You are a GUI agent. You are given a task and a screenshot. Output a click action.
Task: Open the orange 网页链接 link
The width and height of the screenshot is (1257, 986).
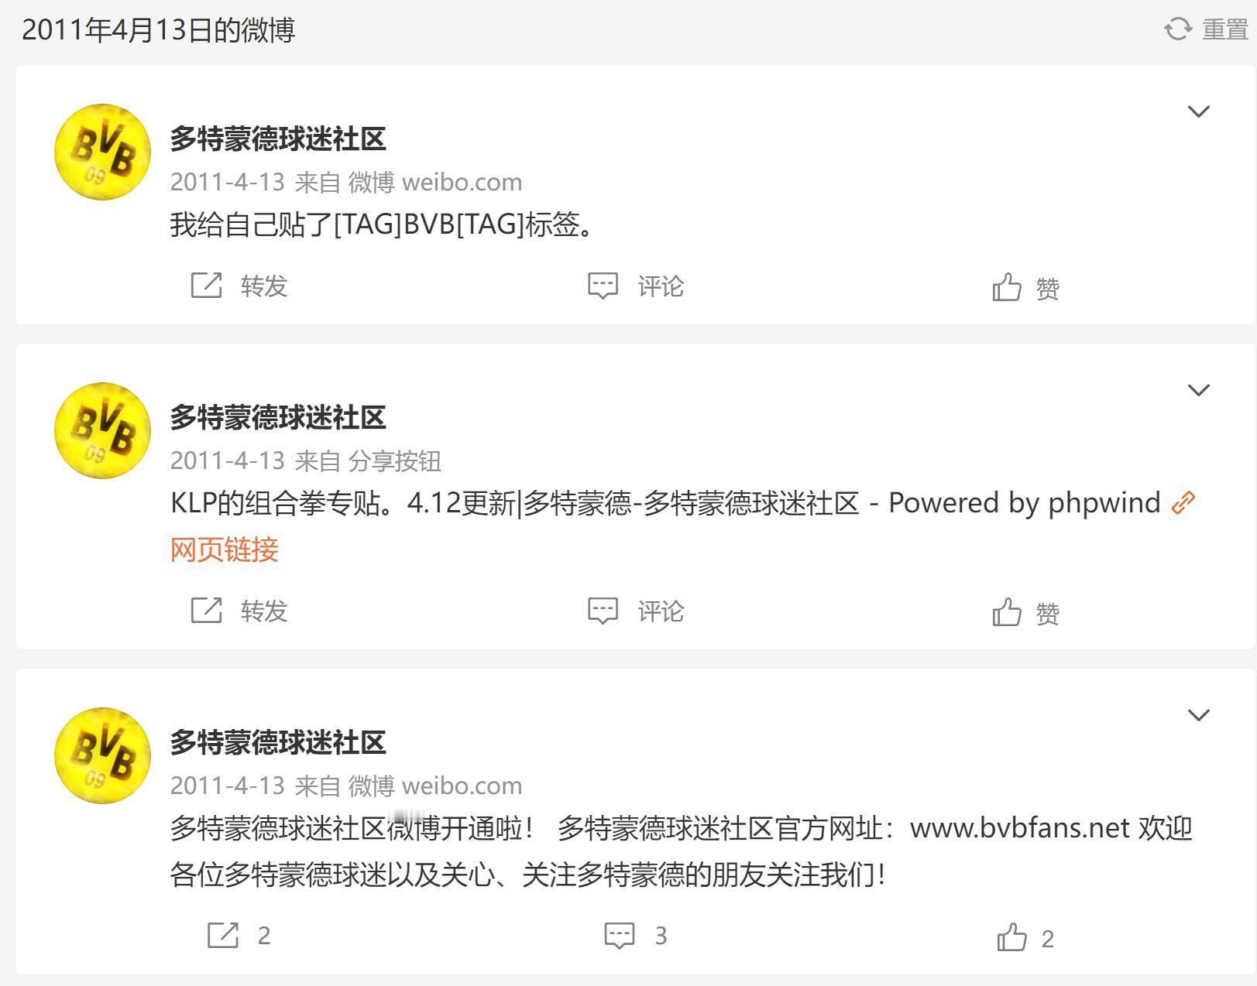point(224,549)
